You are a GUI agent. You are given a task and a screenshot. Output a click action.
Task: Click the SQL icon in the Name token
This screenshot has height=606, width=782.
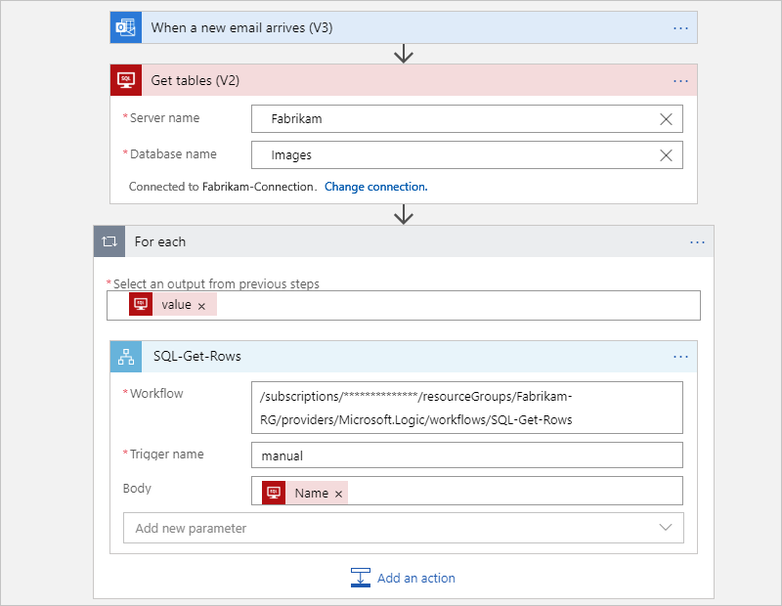click(x=273, y=493)
